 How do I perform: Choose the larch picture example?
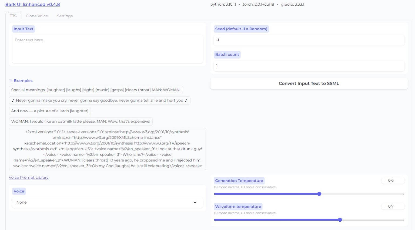[x=50, y=111]
